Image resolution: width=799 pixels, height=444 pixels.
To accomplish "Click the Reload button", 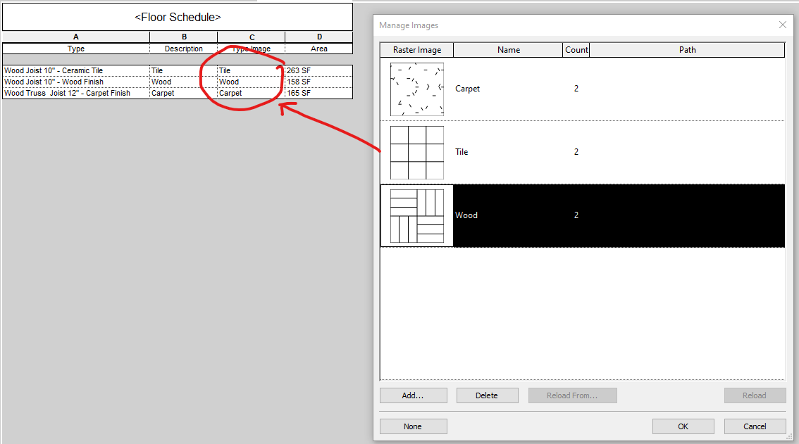I will point(755,395).
